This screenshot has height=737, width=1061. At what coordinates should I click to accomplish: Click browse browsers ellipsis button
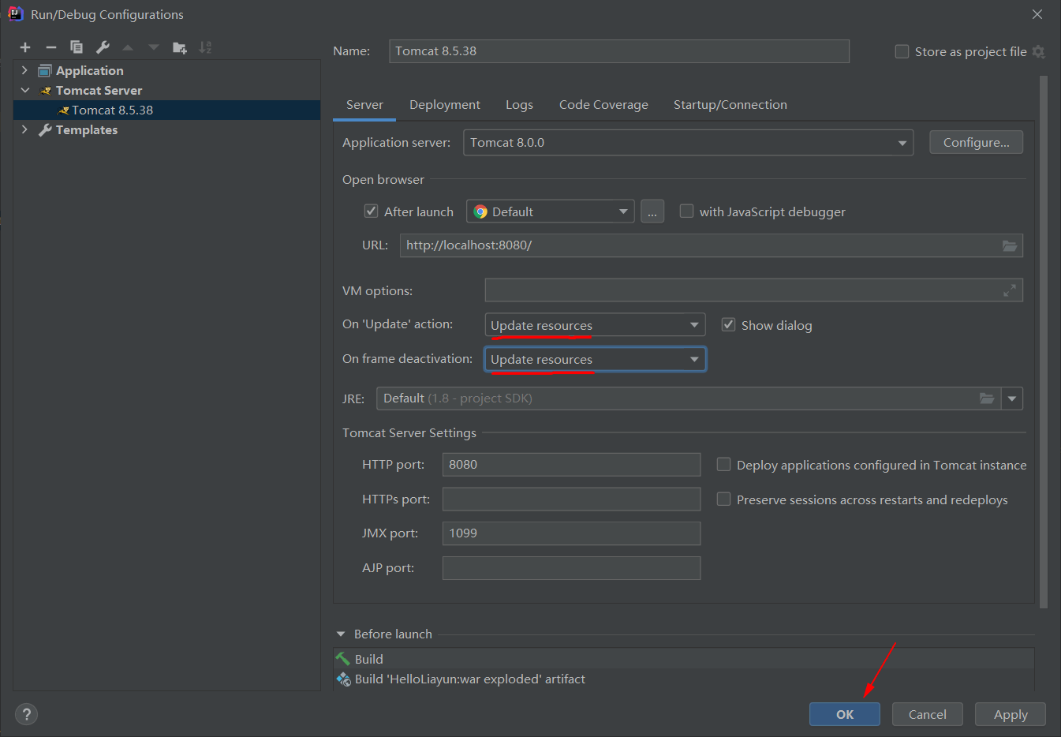click(652, 211)
